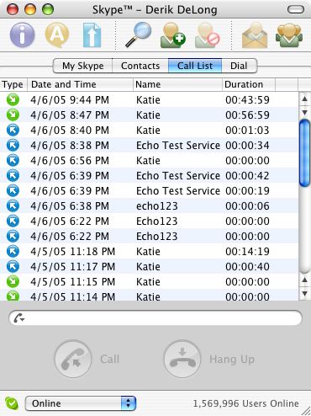Select the 4/5/05 11:15 PM date cell

point(73,282)
